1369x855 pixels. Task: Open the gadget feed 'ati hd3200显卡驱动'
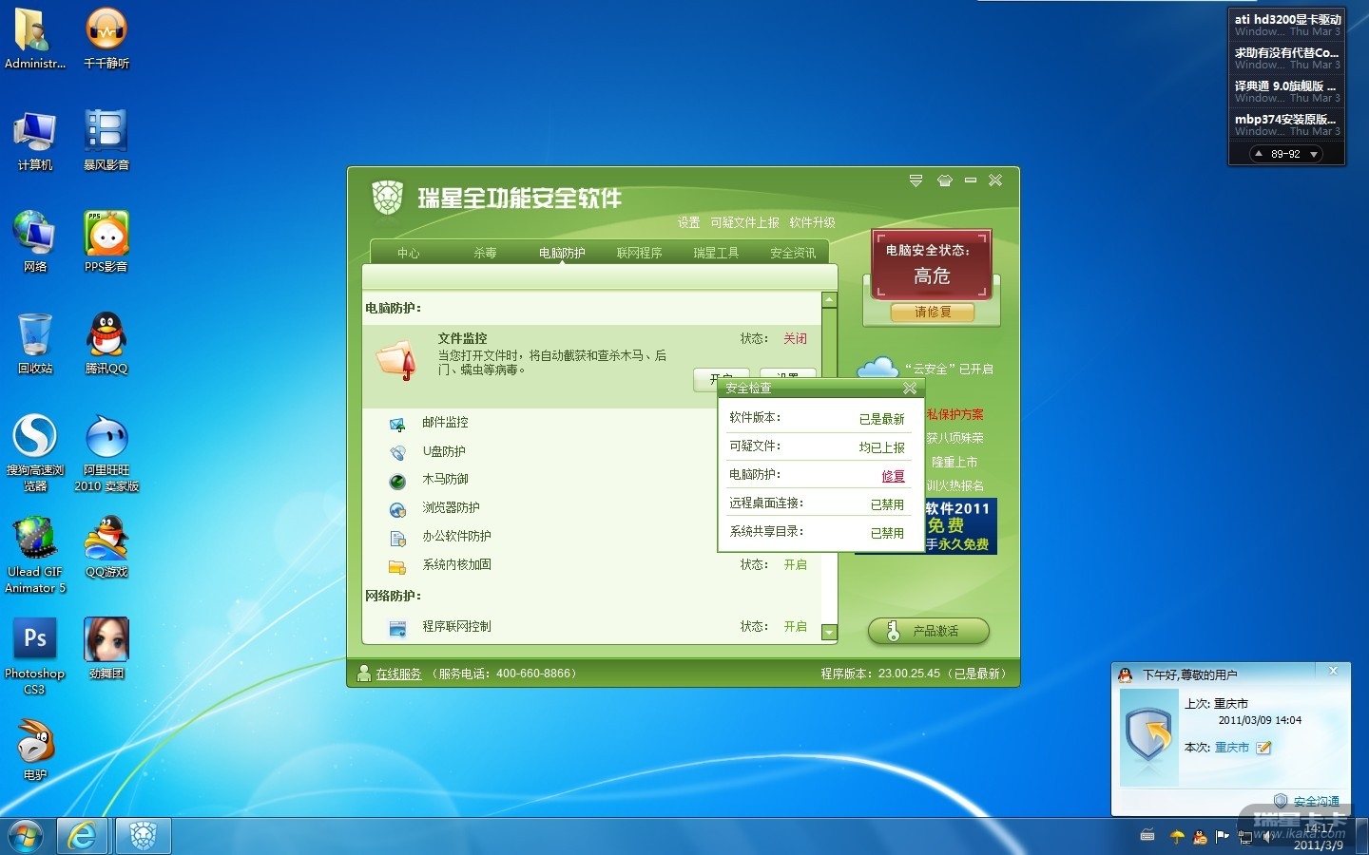(1287, 25)
